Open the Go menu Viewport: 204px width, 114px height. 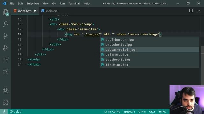pyautogui.click(x=54, y=3)
